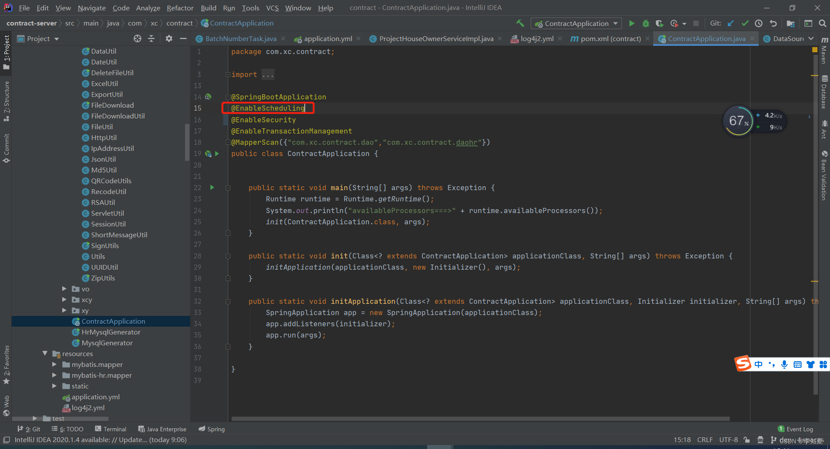Open the Ant tool window
This screenshot has width=830, height=449.
click(x=824, y=130)
